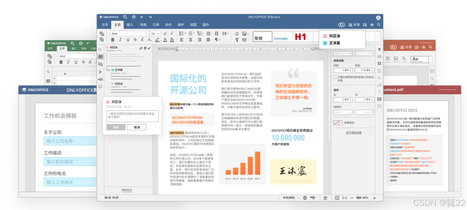This screenshot has height=210, width=467.
Task: Delete the first comment with the trash icon
Action: (145, 48)
